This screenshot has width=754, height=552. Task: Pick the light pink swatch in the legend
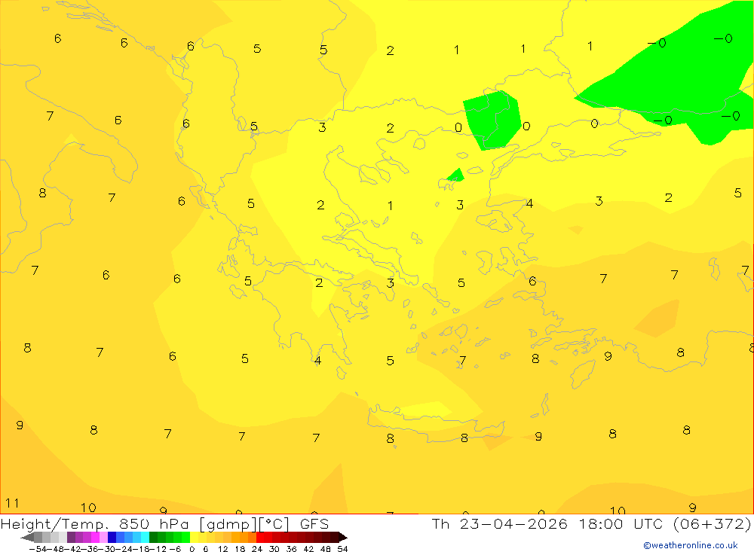pos(104,538)
